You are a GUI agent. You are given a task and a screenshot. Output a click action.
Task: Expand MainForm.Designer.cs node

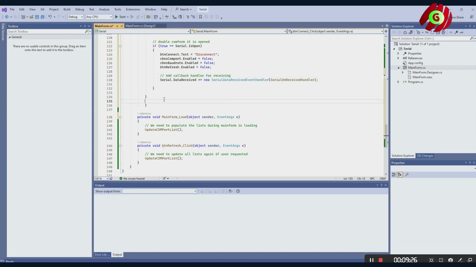(403, 72)
